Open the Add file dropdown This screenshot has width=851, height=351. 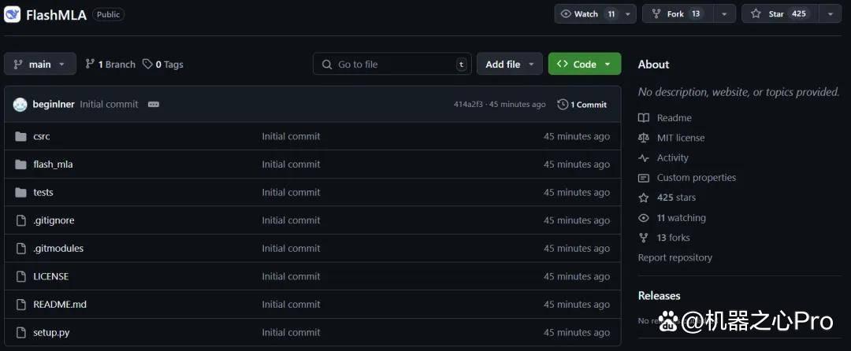coord(510,64)
